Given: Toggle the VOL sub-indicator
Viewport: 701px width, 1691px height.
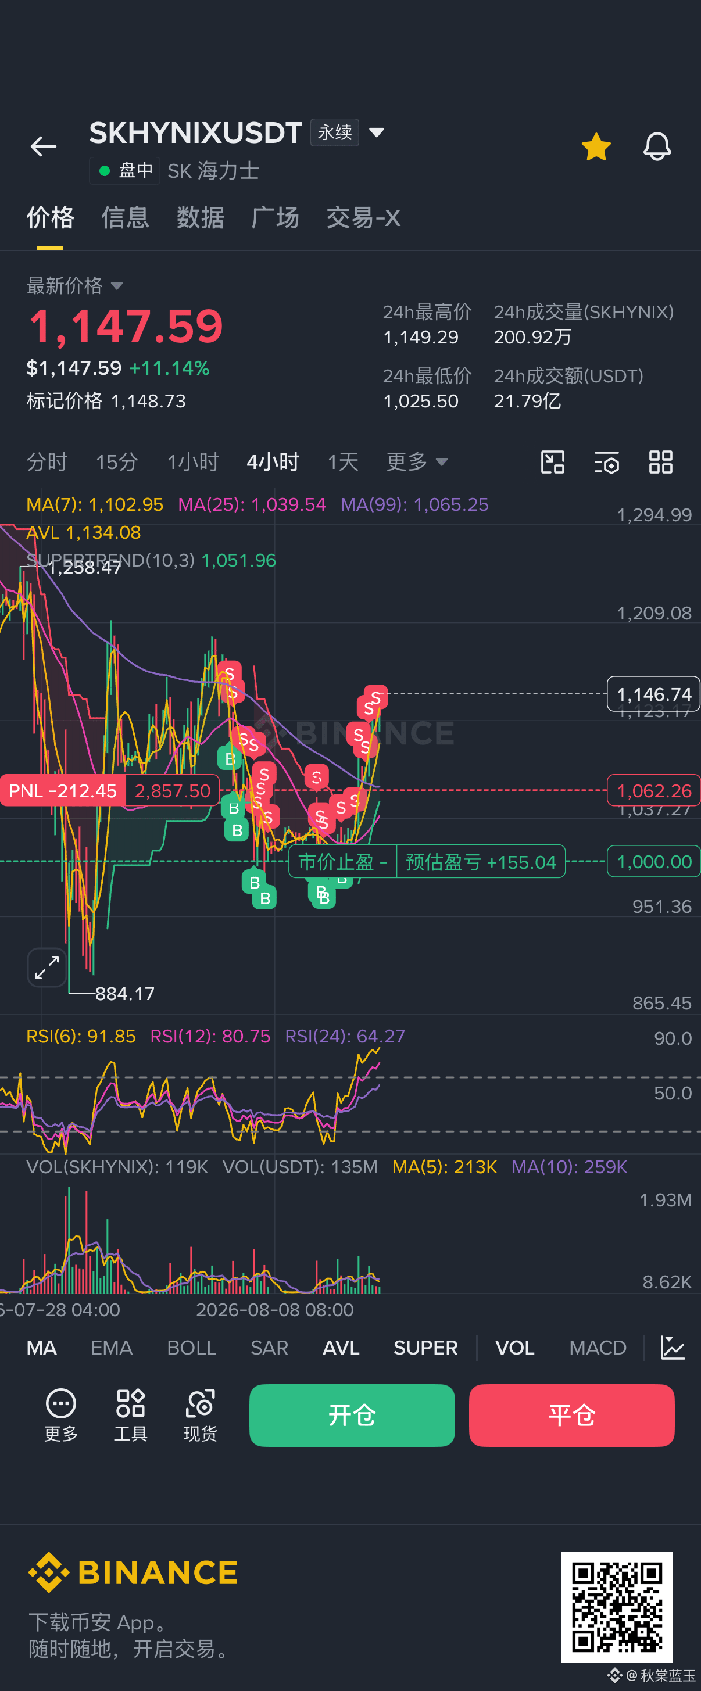Looking at the screenshot, I should click(514, 1348).
